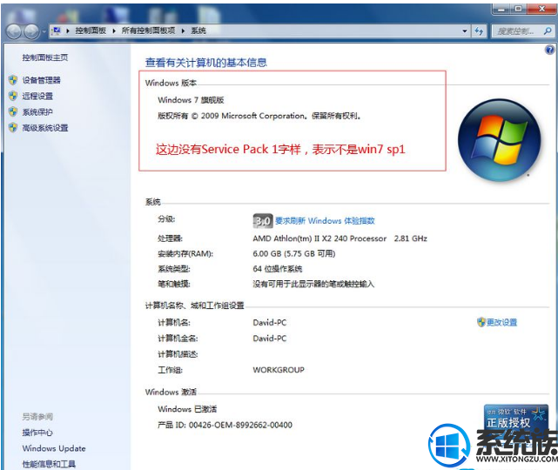This screenshot has width=558, height=470.
Task: Click 更改设置 link for computer name
Action: 501,322
